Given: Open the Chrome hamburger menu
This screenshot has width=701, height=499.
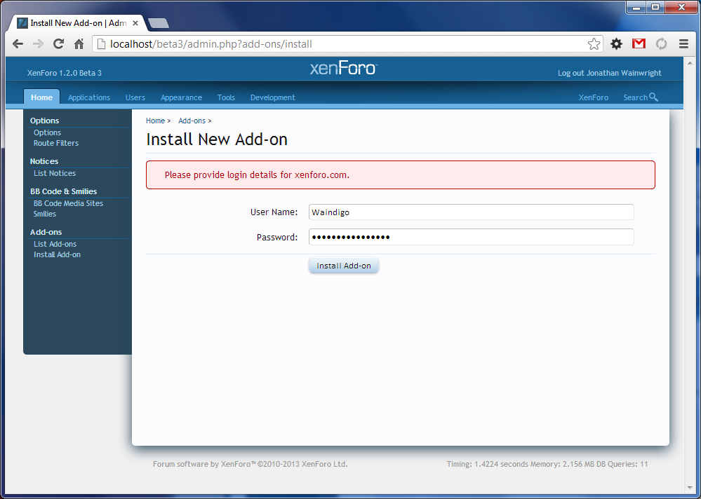Looking at the screenshot, I should pos(683,43).
